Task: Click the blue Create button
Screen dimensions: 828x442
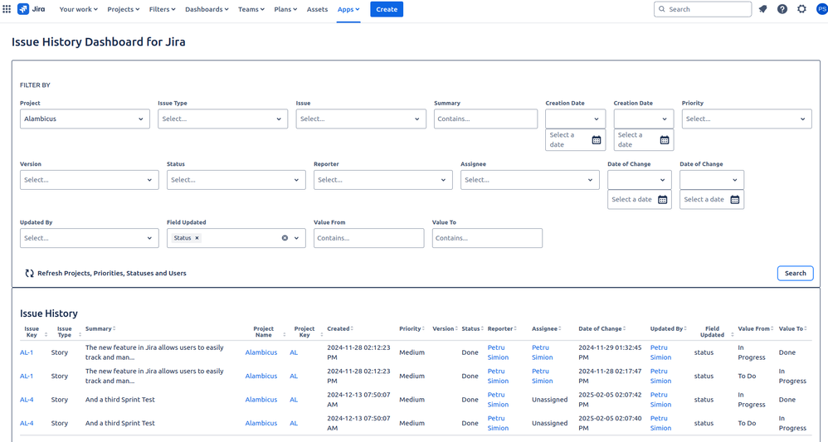Action: [387, 9]
